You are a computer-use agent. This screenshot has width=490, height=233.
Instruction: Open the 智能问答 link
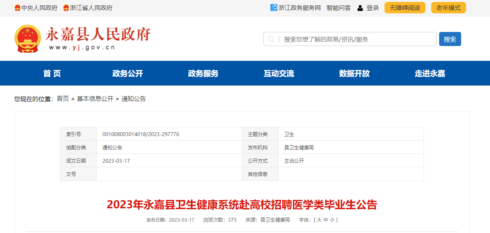(x=339, y=8)
